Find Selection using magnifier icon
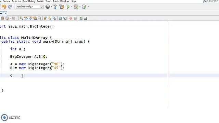This screenshot has height=123, width=219. (21, 18)
